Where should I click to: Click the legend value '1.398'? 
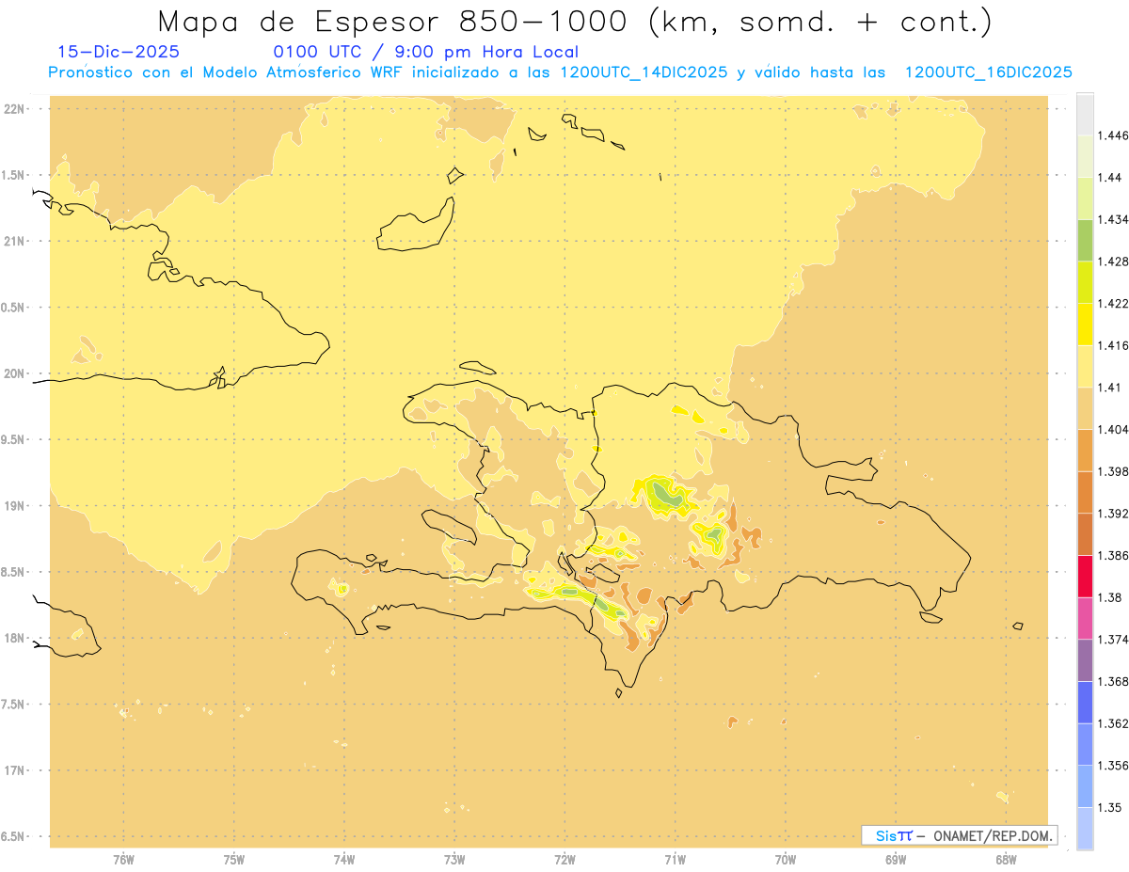[1113, 471]
